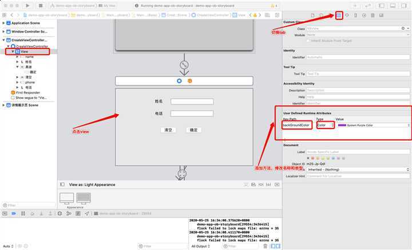Image resolution: width=412 pixels, height=250 pixels.
Task: Click the Tool Tip input field
Action: pyautogui.click(x=358, y=74)
